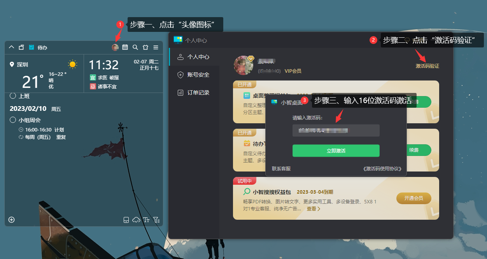Mark the 上班 task as complete
This screenshot has height=259, width=487.
click(12, 96)
